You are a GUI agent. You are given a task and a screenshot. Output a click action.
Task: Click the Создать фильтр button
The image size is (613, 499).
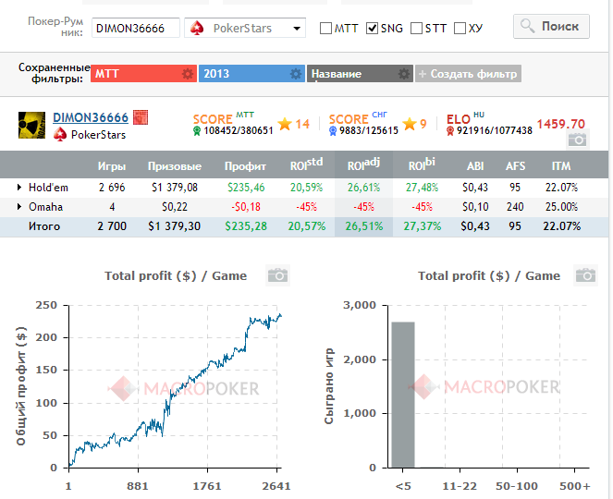point(468,74)
